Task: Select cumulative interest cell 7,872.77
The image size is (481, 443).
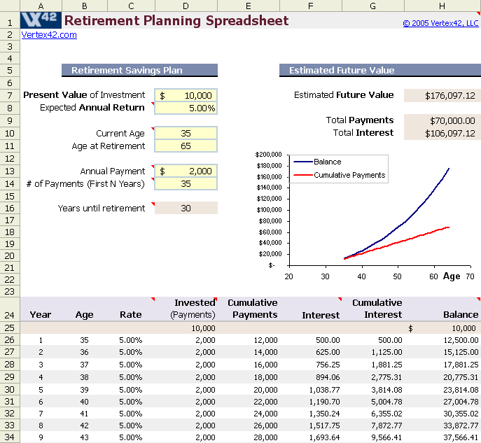Action: [x=373, y=426]
